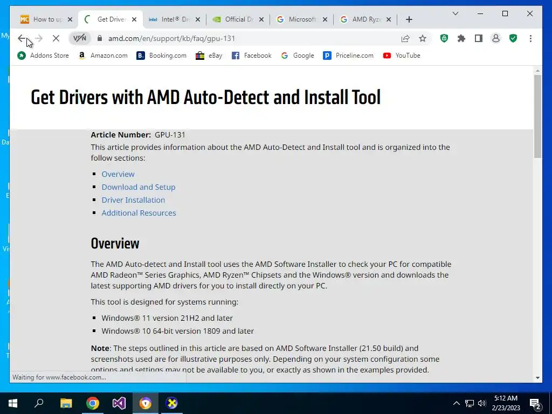The height and width of the screenshot is (414, 552).
Task: Click the address bar URL
Action: (171, 38)
